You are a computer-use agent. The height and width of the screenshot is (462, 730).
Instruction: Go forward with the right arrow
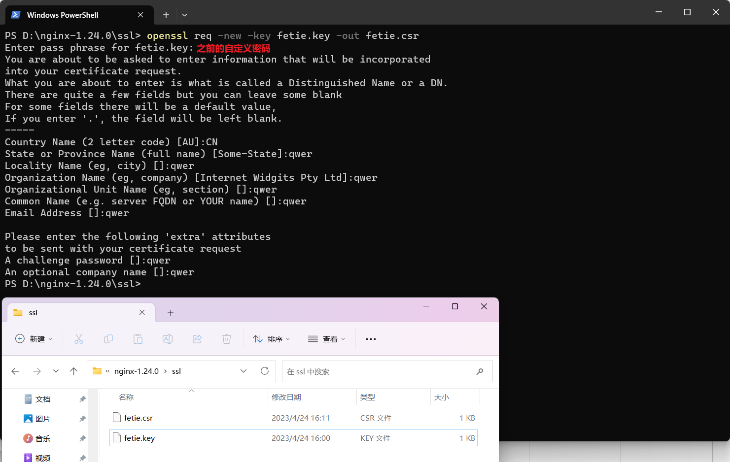pyautogui.click(x=37, y=371)
